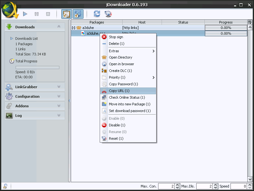Screen dimensions: 254x191
Task: Choose Open in browser menu entry
Action: pos(128,64)
